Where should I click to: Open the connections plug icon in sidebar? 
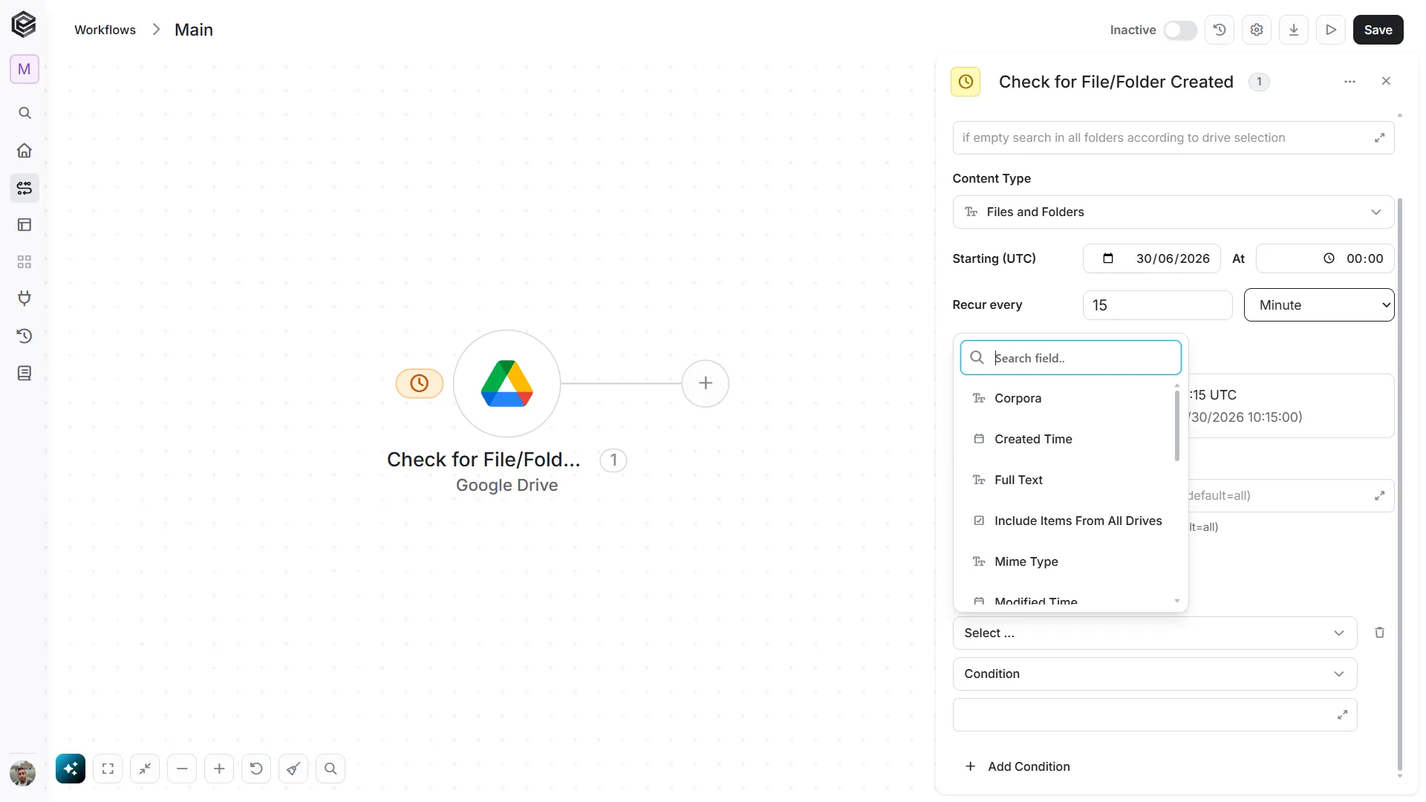[x=25, y=299]
